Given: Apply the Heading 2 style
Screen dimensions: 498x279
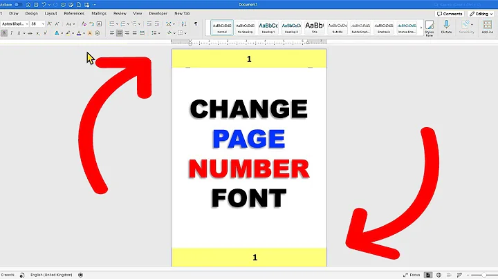Looking at the screenshot, I should [291, 27].
